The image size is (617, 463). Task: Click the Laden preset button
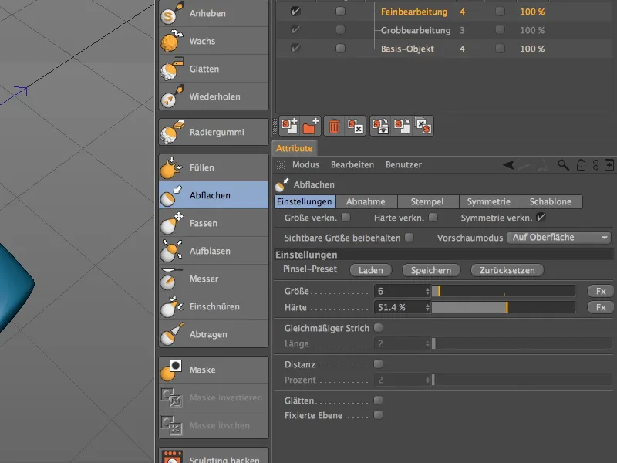tap(371, 271)
